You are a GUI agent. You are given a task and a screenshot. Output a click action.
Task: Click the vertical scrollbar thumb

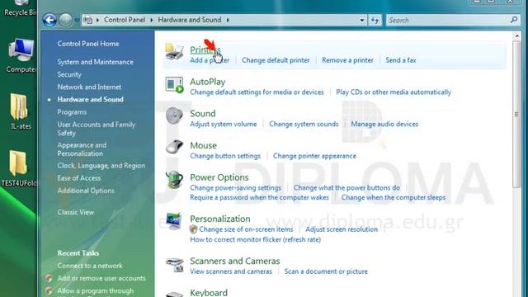click(x=517, y=115)
